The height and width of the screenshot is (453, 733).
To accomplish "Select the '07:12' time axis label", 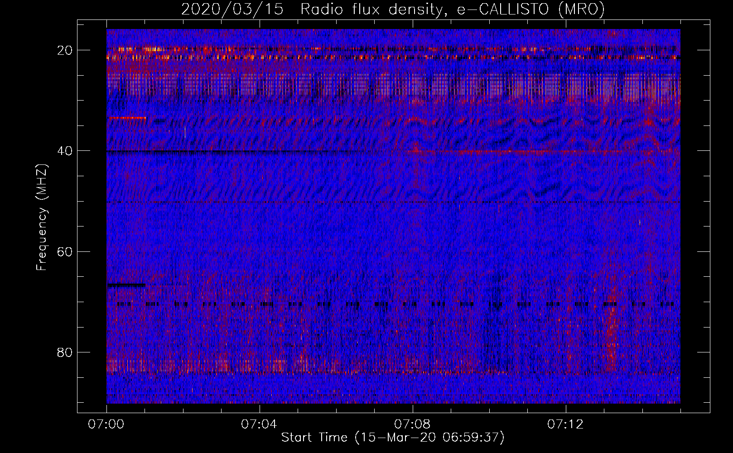I will coord(565,424).
